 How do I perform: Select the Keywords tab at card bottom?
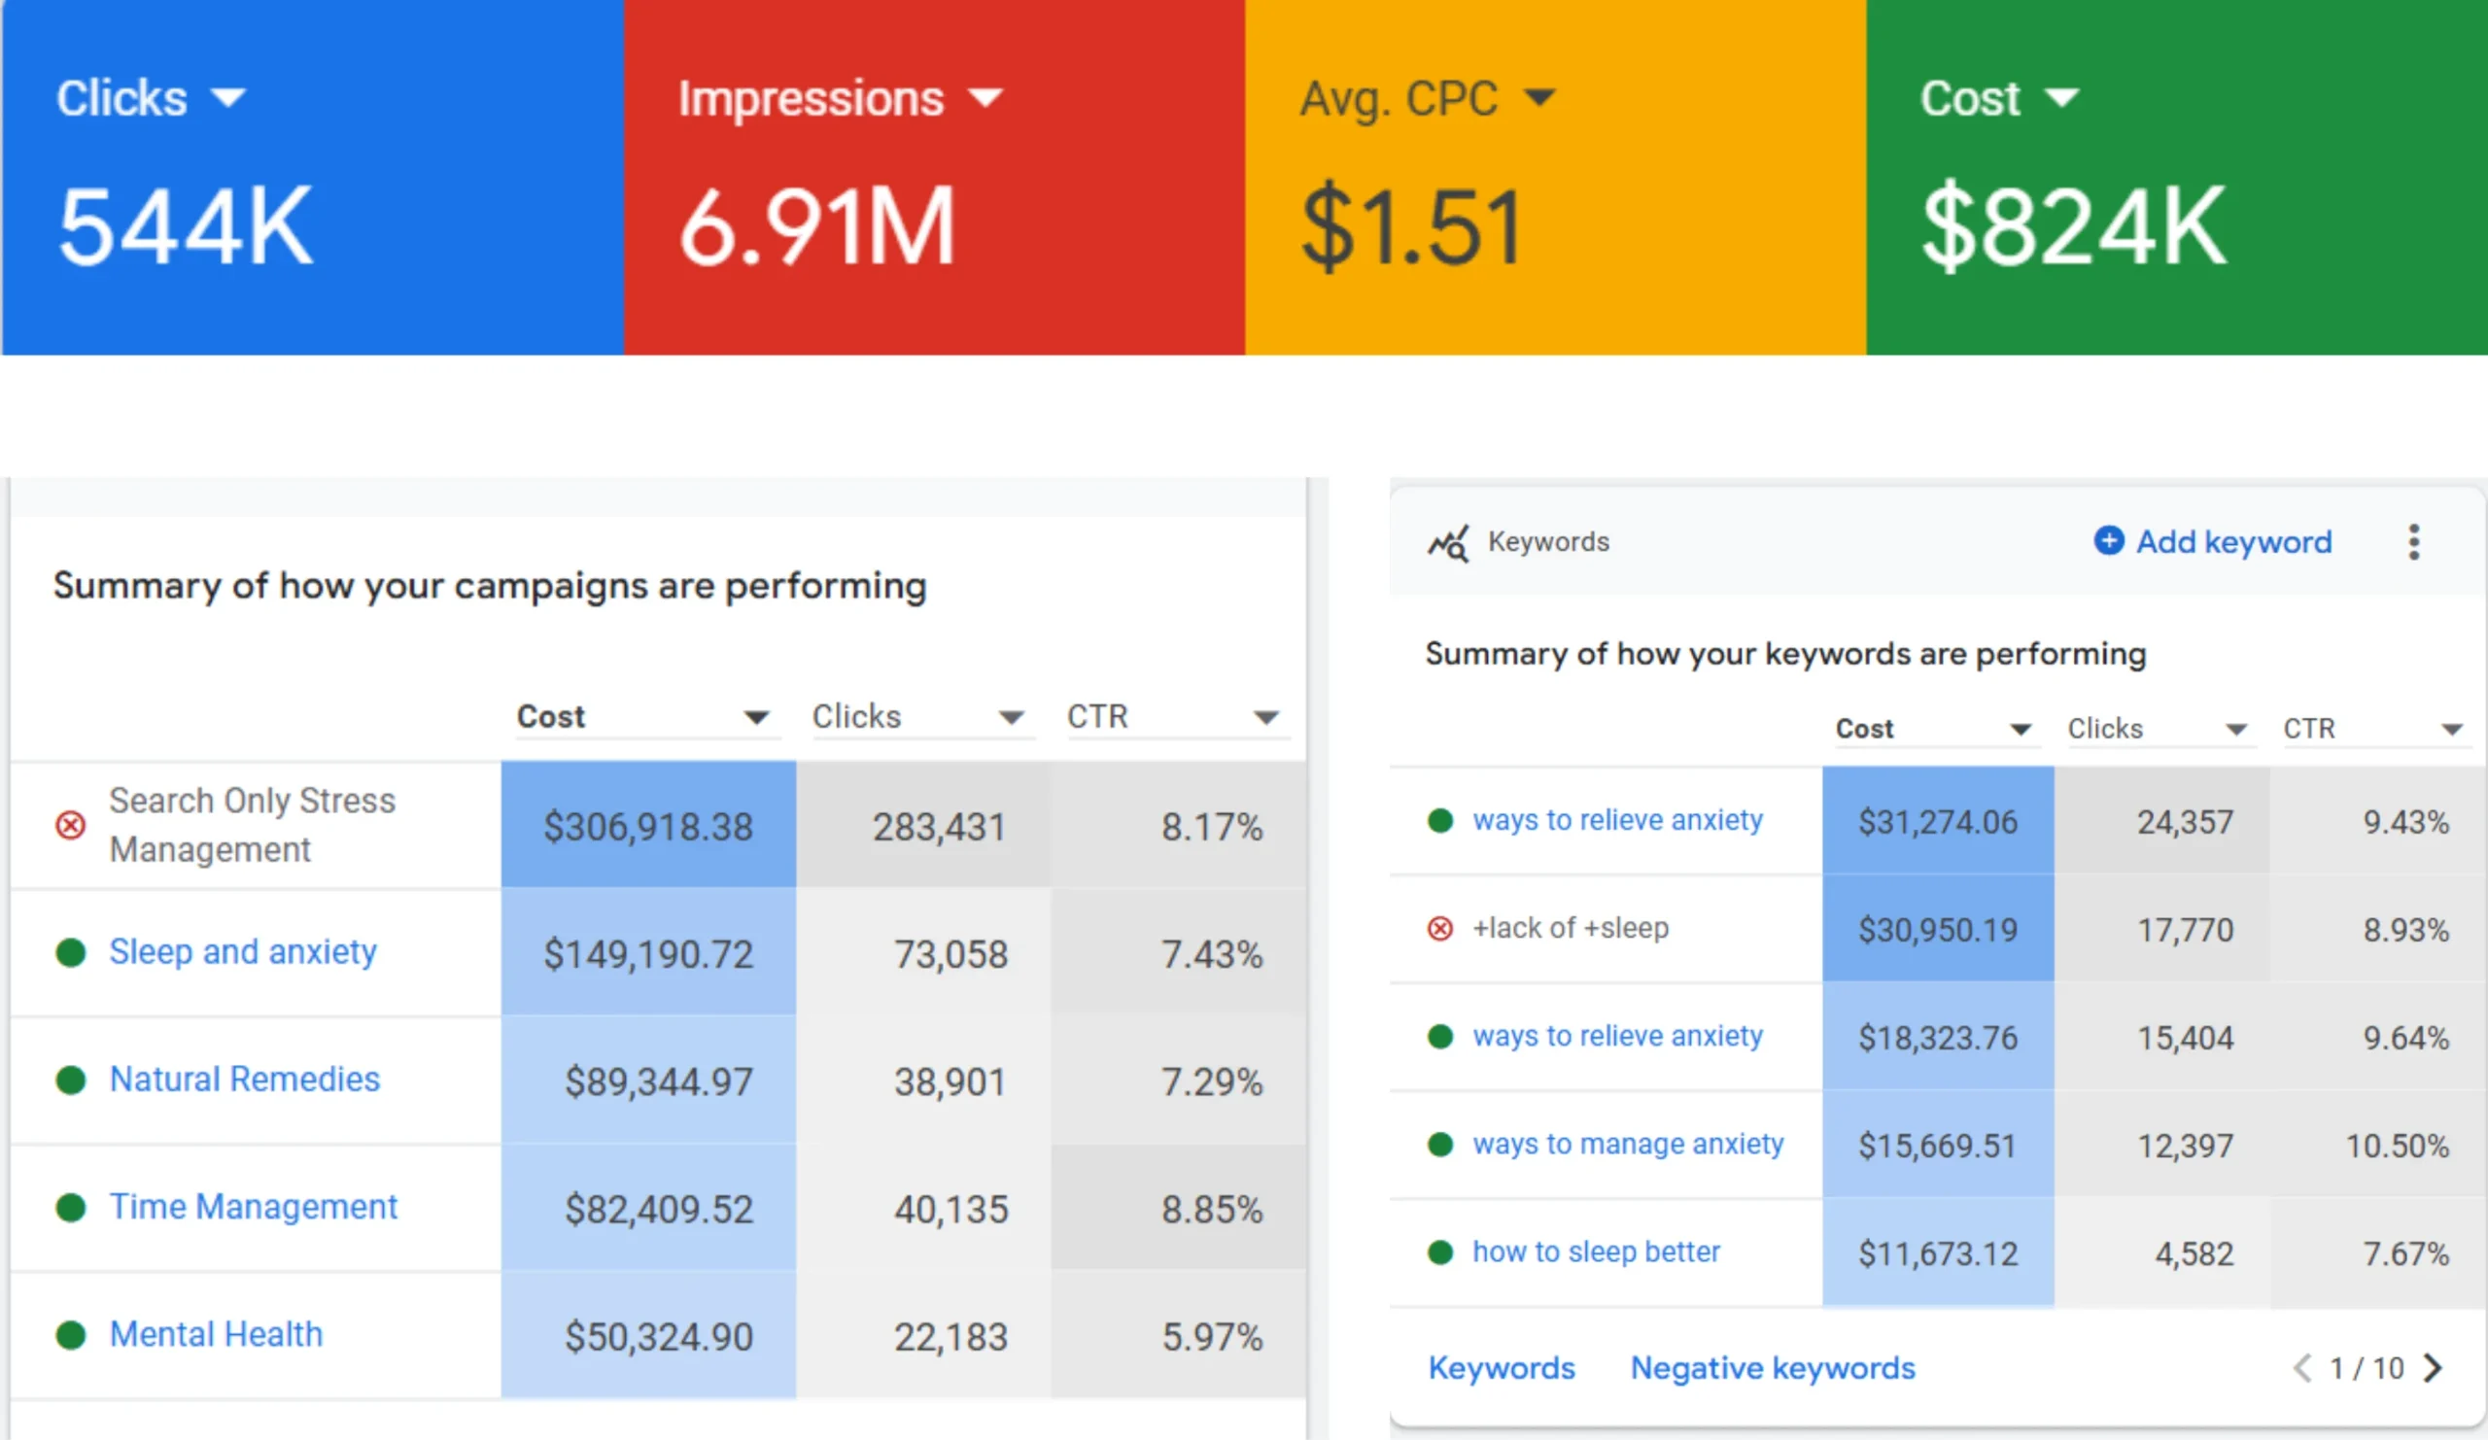pyautogui.click(x=1501, y=1368)
